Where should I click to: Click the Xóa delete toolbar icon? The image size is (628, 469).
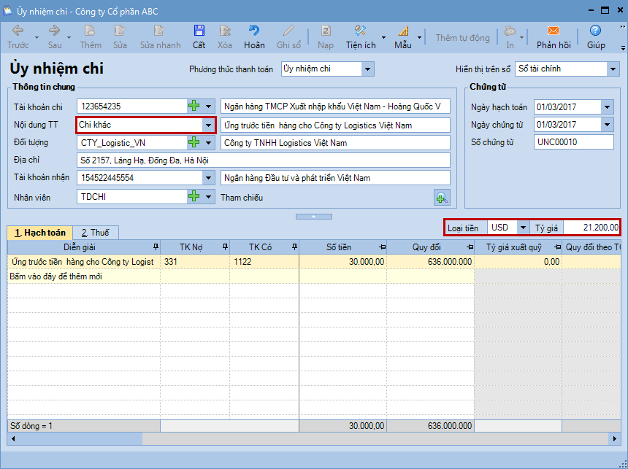[x=225, y=36]
